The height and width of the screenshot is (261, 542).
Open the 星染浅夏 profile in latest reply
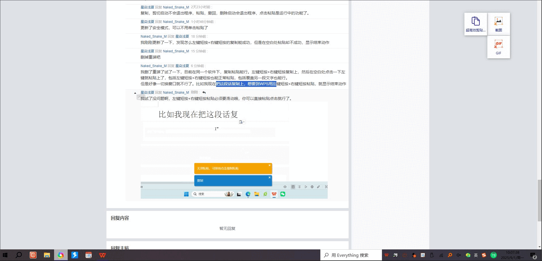(147, 93)
